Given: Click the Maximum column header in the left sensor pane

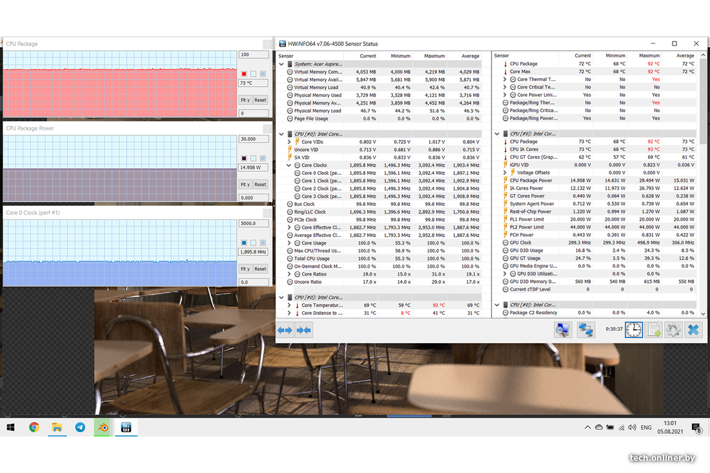Looking at the screenshot, I should click(434, 56).
